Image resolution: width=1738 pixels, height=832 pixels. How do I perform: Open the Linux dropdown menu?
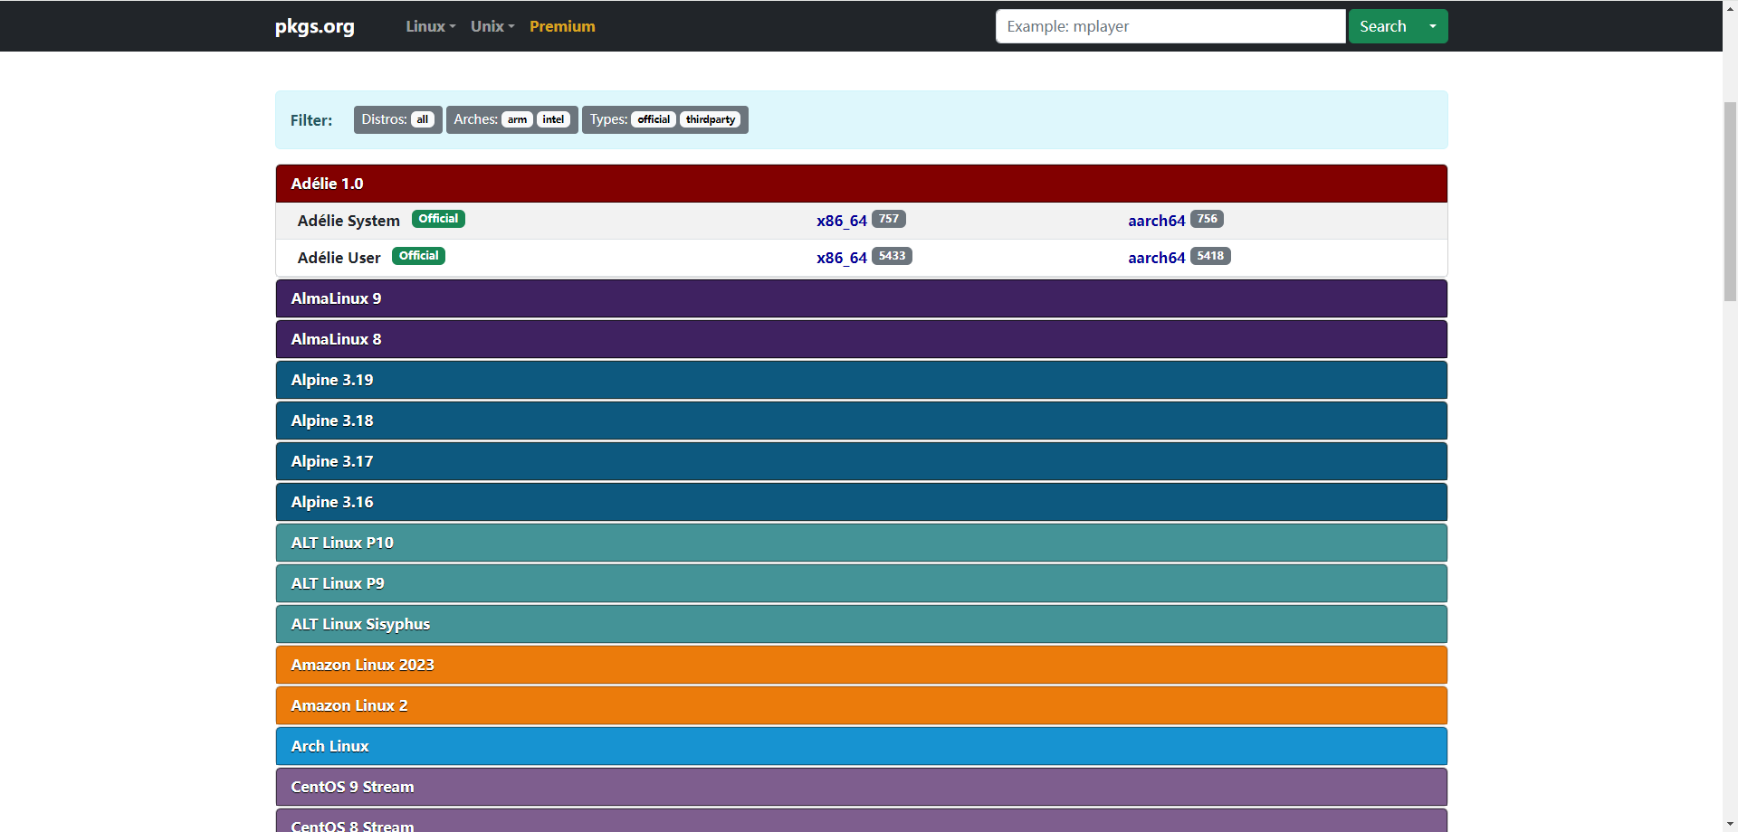coord(430,26)
